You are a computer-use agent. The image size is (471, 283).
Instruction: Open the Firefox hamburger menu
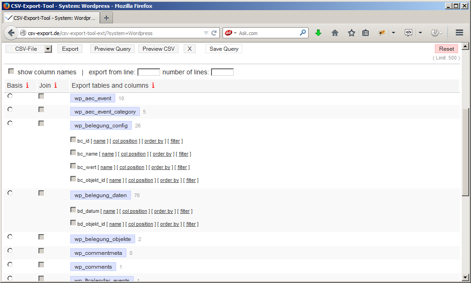459,33
